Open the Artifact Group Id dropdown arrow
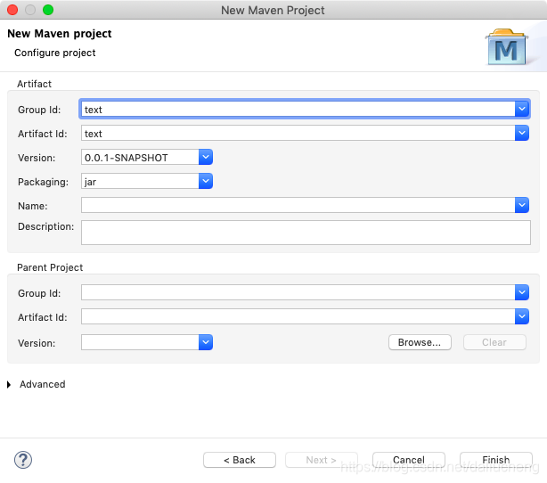Image resolution: width=547 pixels, height=483 pixels. click(522, 109)
